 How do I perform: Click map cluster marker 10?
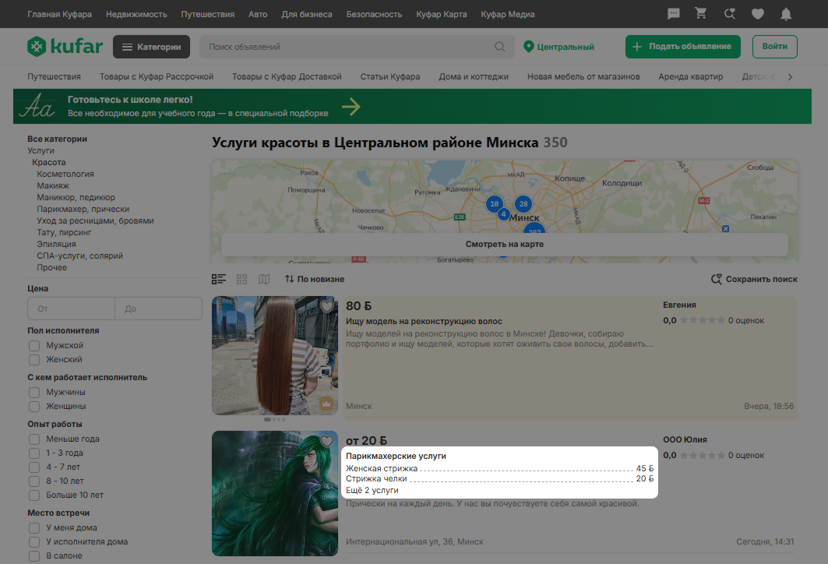click(x=495, y=204)
